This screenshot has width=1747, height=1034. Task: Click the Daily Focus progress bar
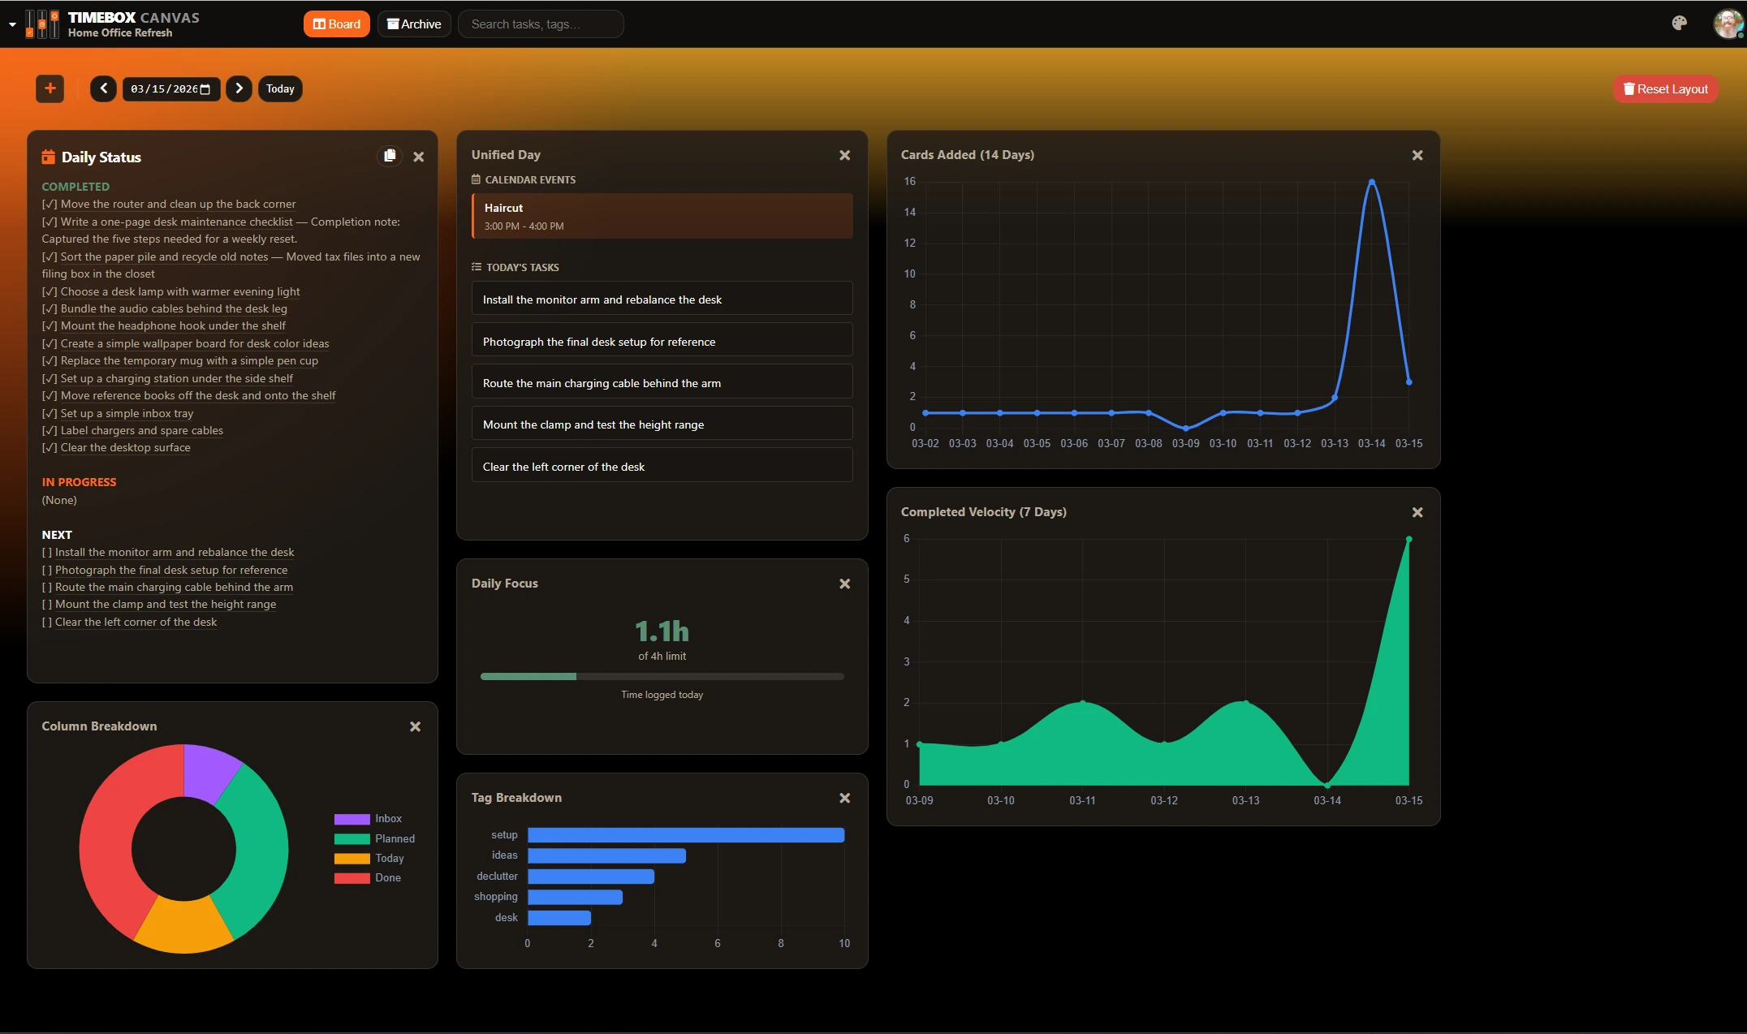coord(662,676)
